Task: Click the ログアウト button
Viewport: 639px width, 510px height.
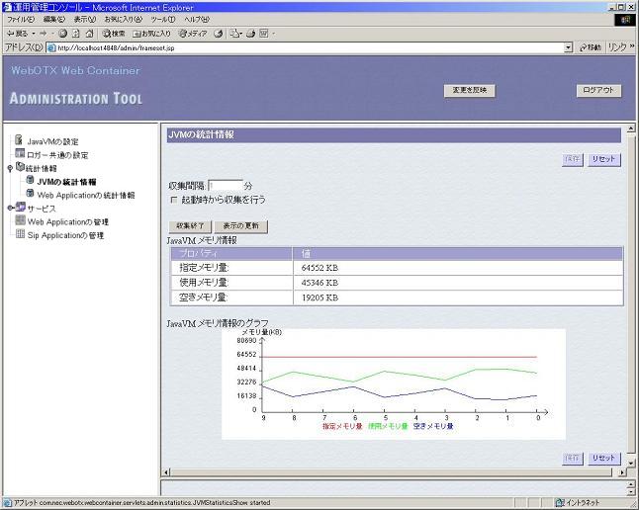Action: point(598,90)
